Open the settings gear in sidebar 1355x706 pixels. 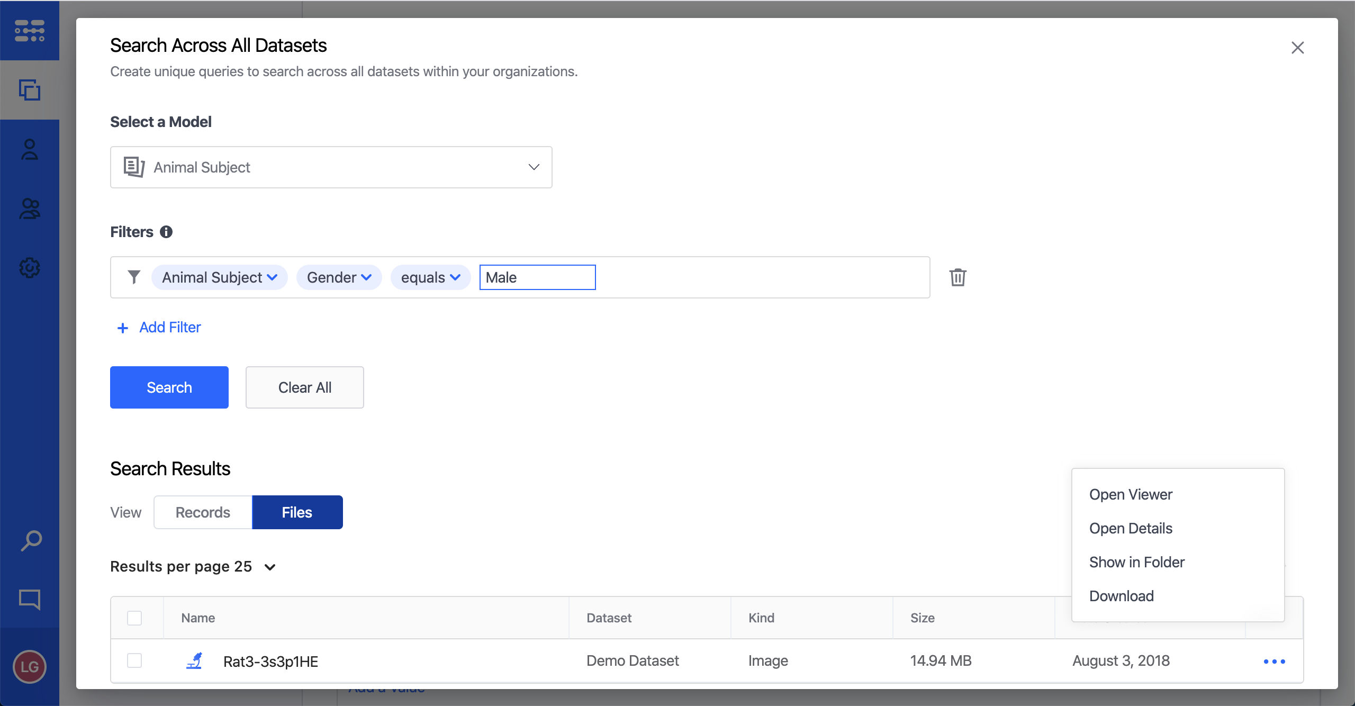[30, 268]
